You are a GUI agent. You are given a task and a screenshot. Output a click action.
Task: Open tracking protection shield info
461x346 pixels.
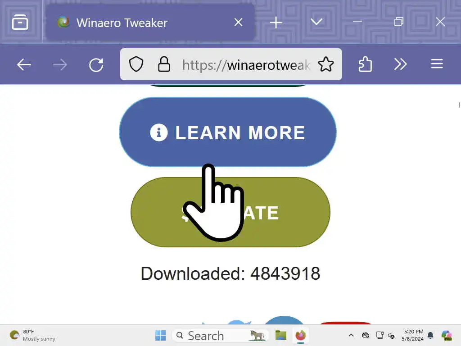tap(136, 64)
